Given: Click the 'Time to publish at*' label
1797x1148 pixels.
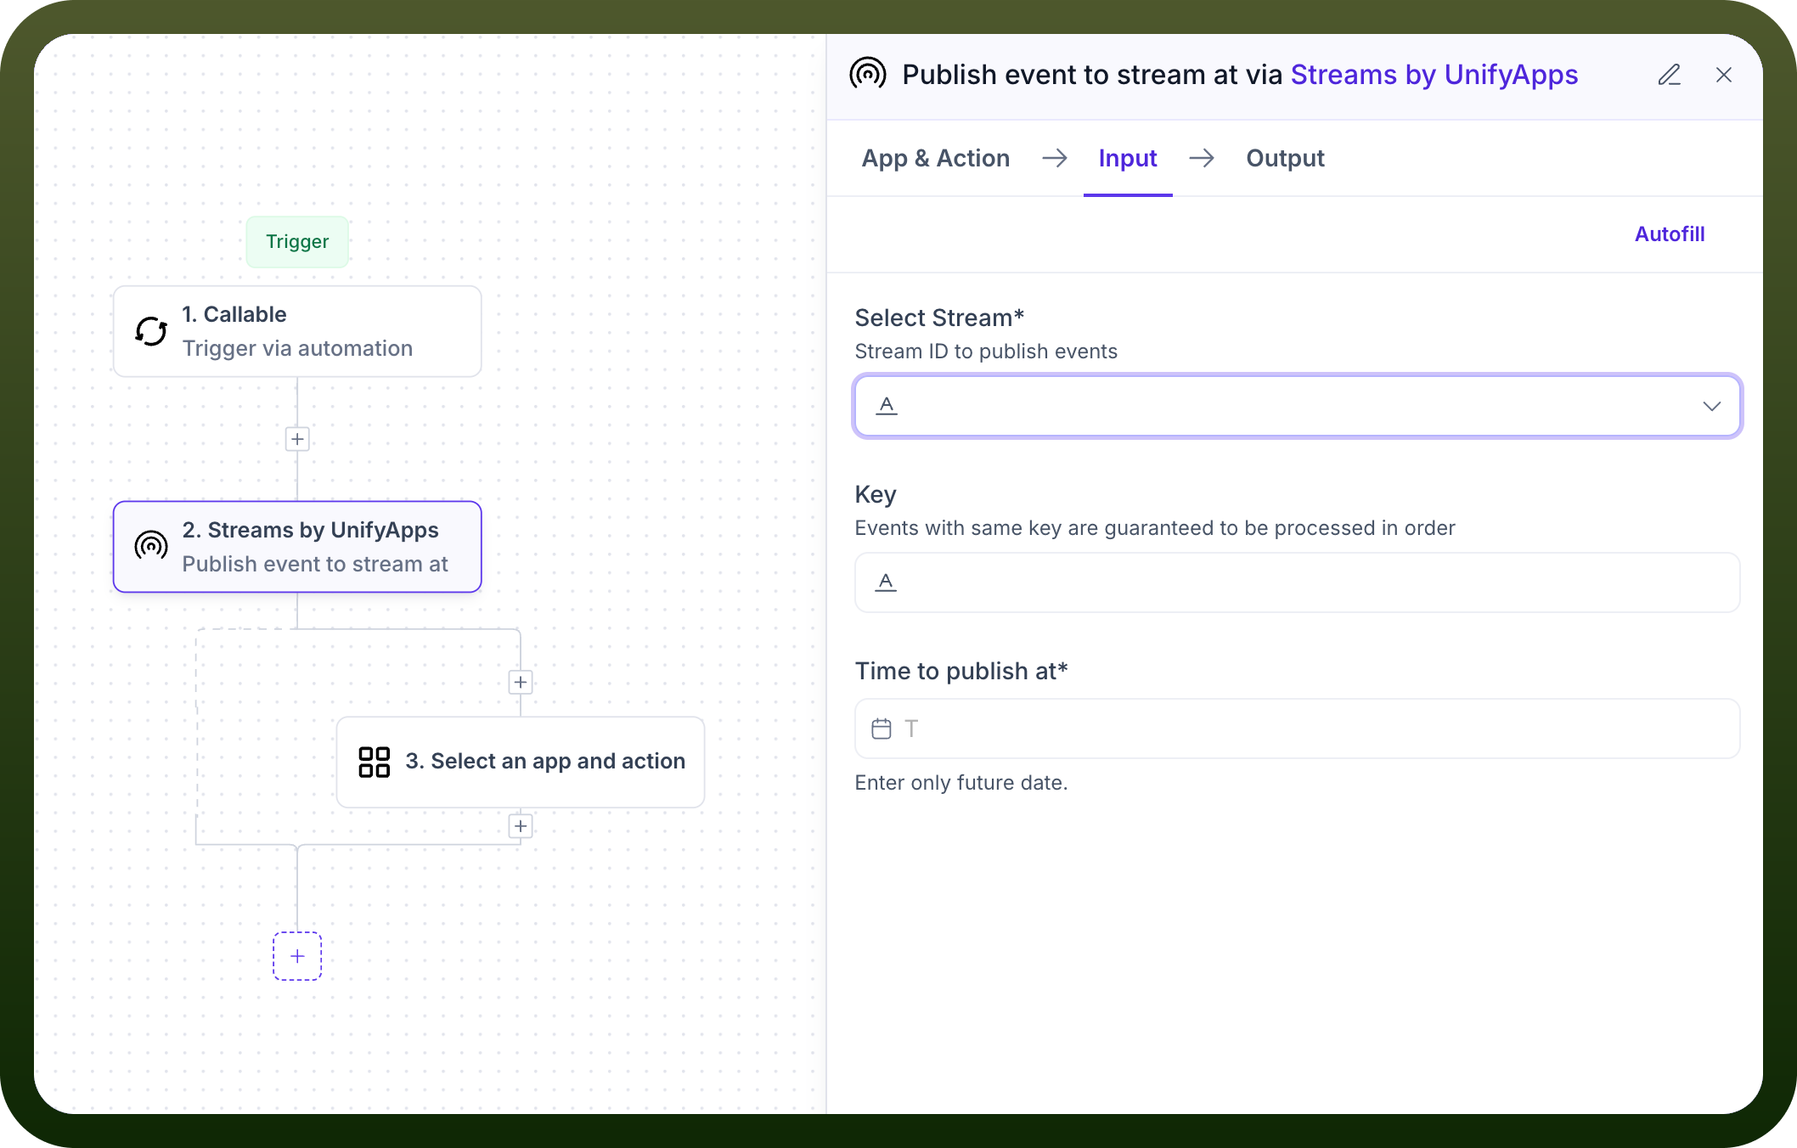Looking at the screenshot, I should tap(961, 671).
